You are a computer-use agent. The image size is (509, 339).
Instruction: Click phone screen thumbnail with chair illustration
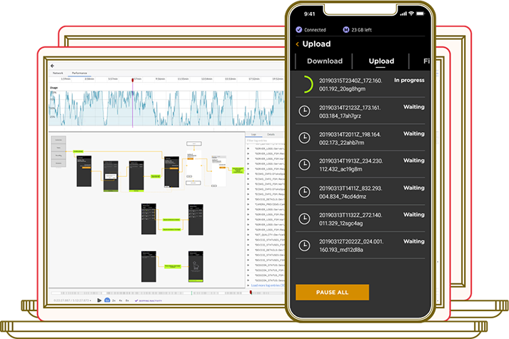[196, 266]
